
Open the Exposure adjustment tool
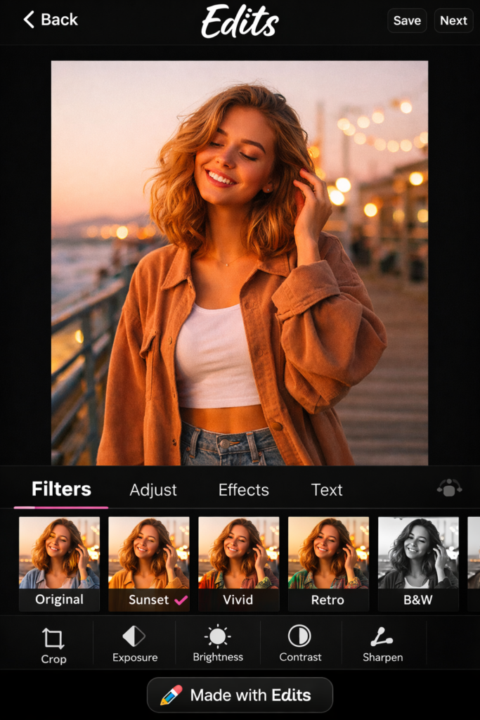134,636
